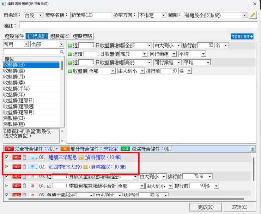The image size is (261, 214).
Task: Switch to 選股策略 tab
Action: (x=83, y=36)
